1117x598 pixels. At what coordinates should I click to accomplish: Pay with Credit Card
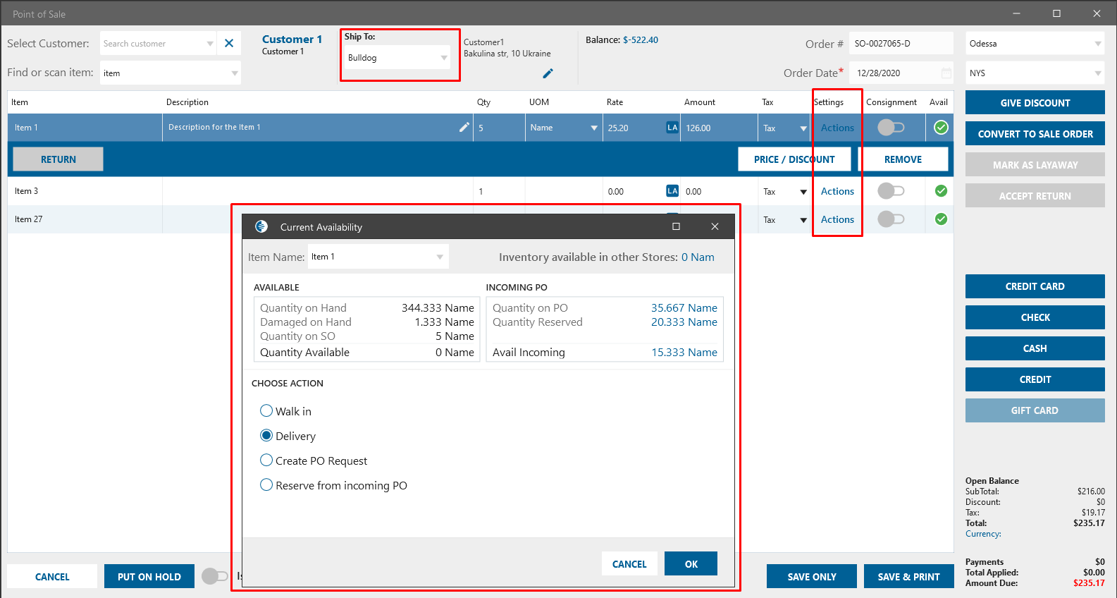click(x=1035, y=286)
